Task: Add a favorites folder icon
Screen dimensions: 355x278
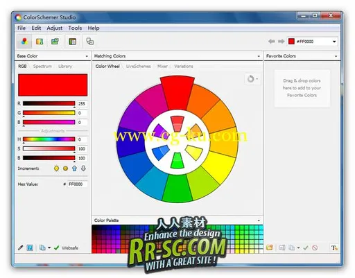Action: pos(269,247)
